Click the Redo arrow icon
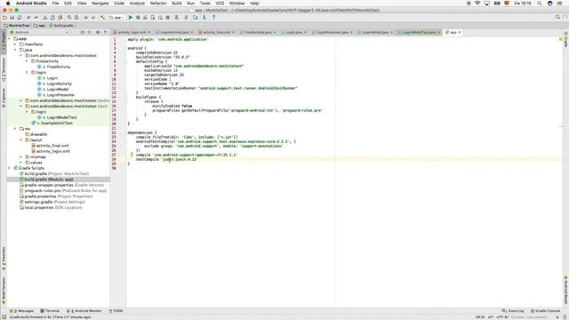Image resolution: width=569 pixels, height=320 pixels. [36, 18]
